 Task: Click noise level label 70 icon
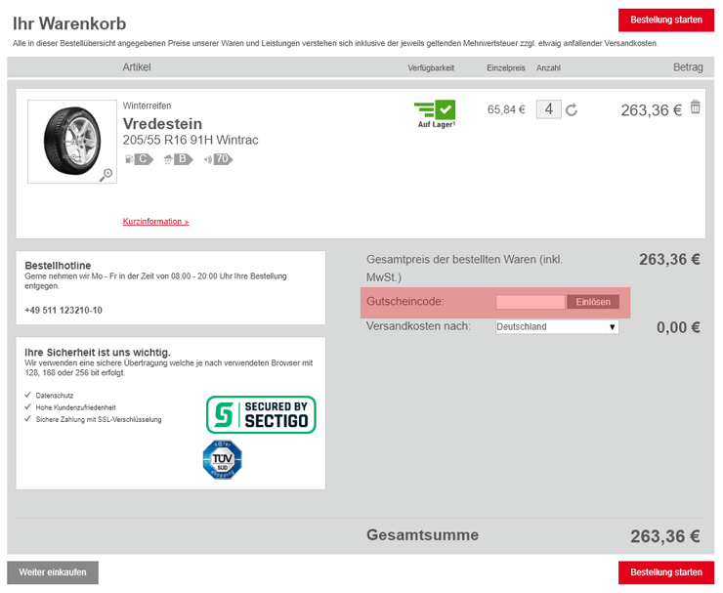click(x=218, y=159)
